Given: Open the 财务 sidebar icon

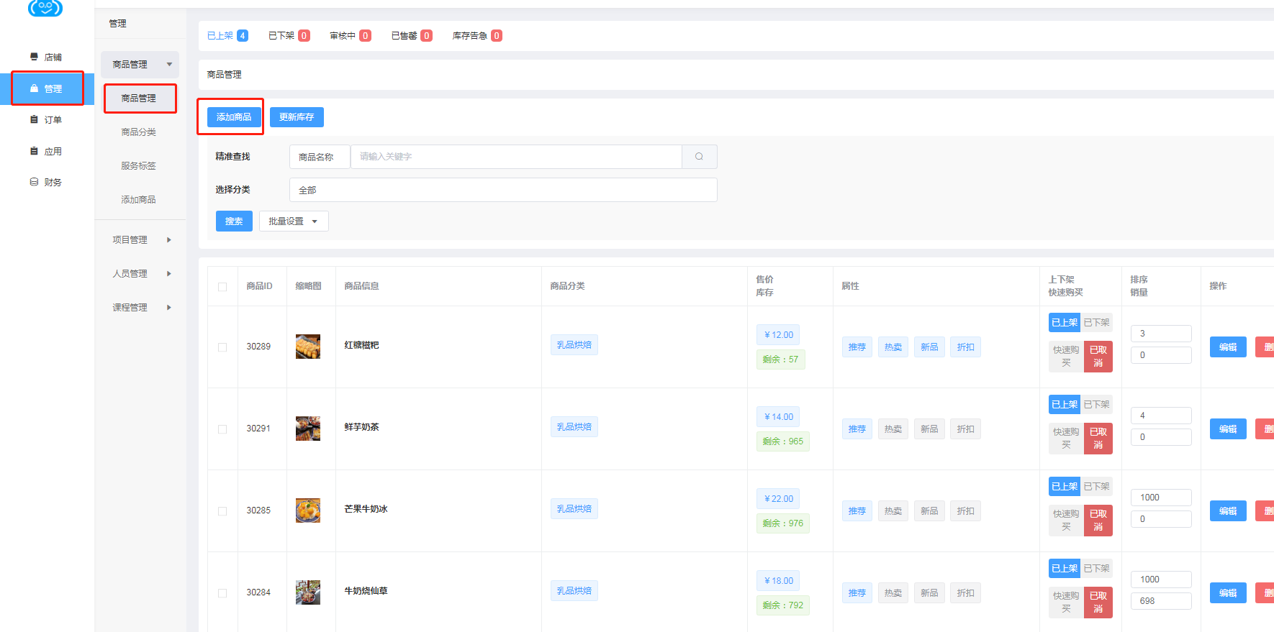Looking at the screenshot, I should [x=34, y=182].
